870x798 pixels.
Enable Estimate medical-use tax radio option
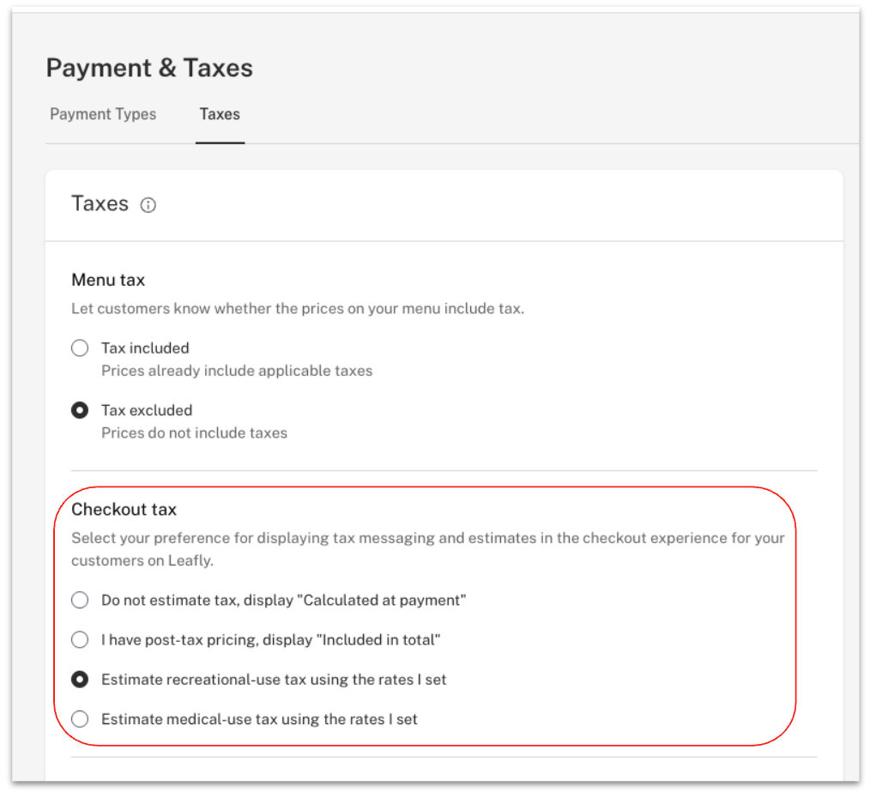pyautogui.click(x=80, y=719)
